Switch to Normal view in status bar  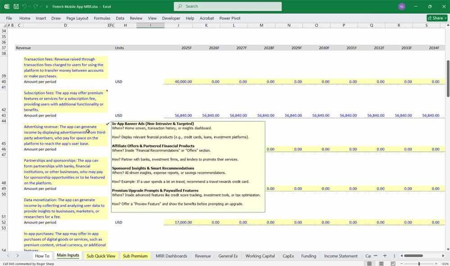point(369,264)
